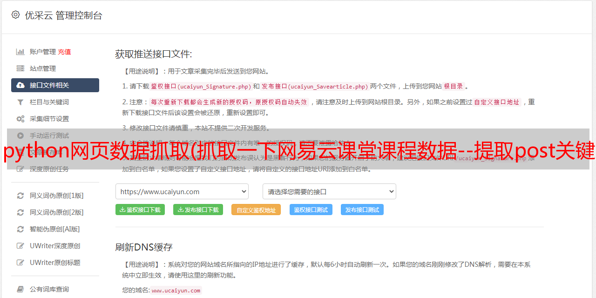Click the 优采云 管理控制台 title

(x=63, y=15)
